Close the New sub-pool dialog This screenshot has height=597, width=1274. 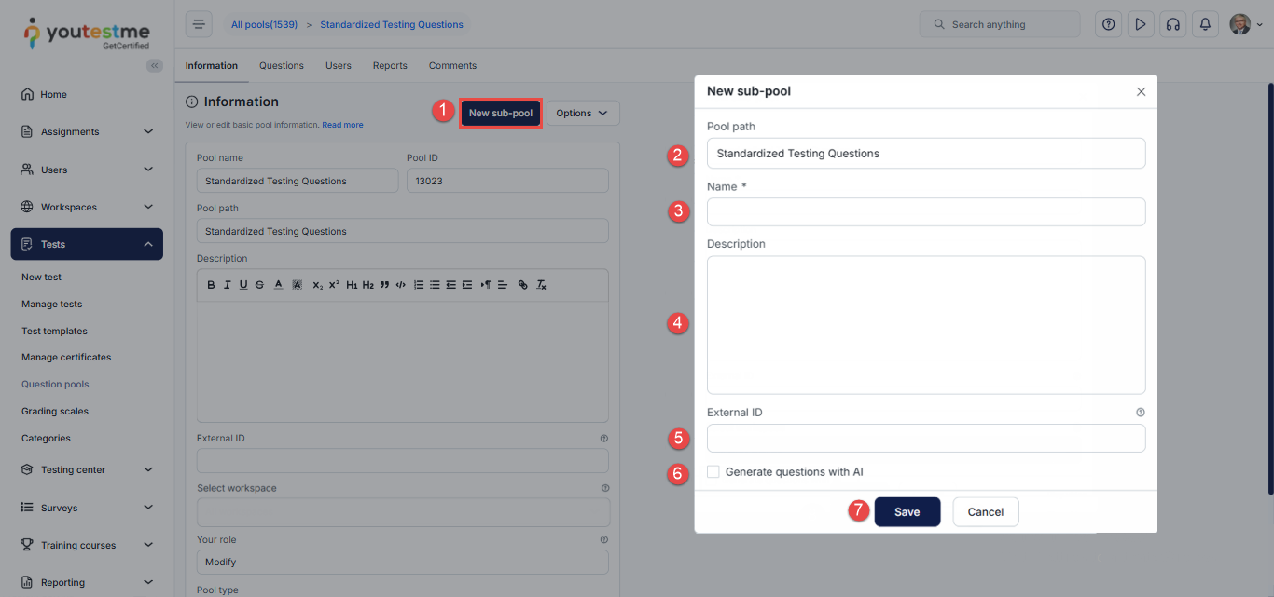coord(1141,92)
